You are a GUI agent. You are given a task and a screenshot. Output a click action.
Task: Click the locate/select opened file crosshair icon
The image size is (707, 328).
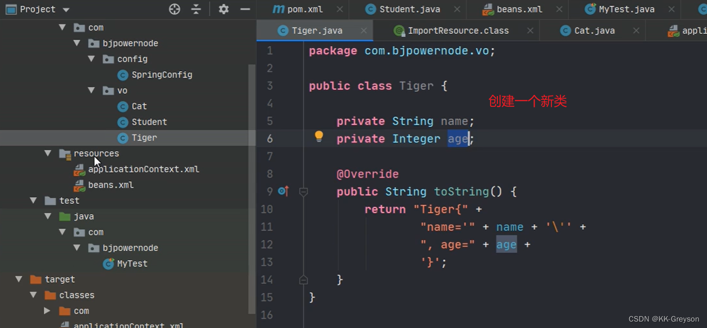[x=174, y=9]
